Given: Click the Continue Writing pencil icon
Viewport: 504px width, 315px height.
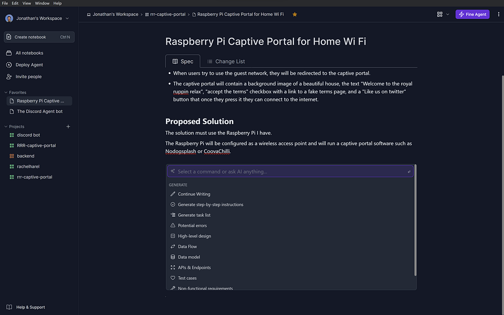Looking at the screenshot, I should 173,194.
